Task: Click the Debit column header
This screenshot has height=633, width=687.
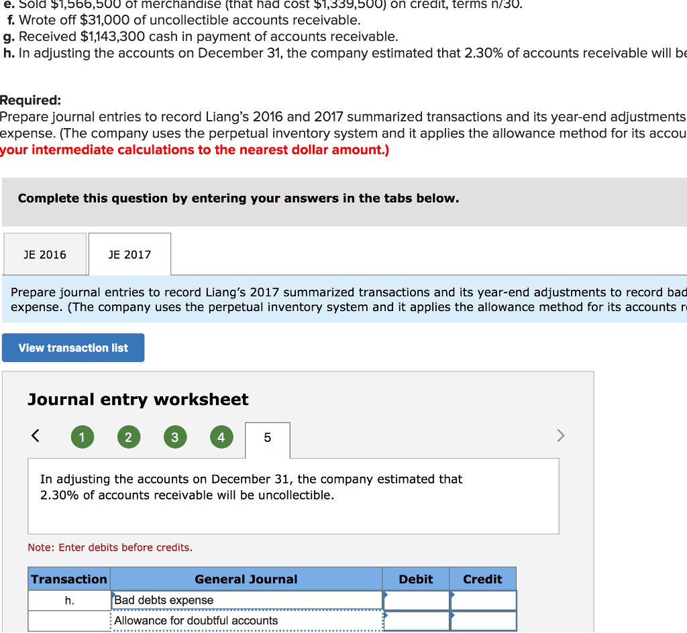Action: pos(416,579)
